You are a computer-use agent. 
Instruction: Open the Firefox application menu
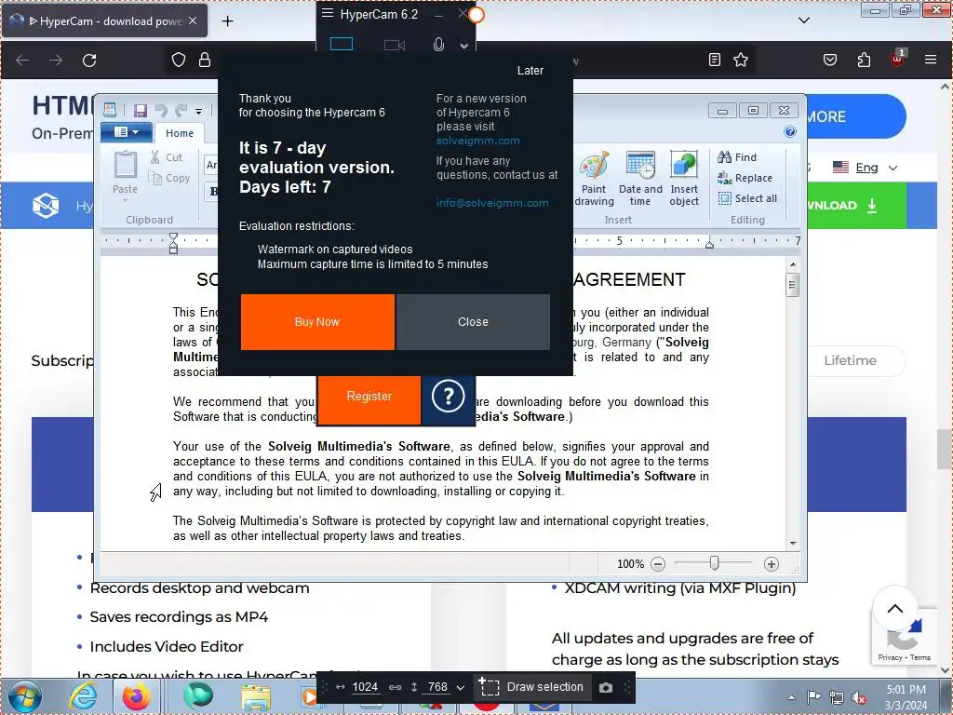coord(931,60)
